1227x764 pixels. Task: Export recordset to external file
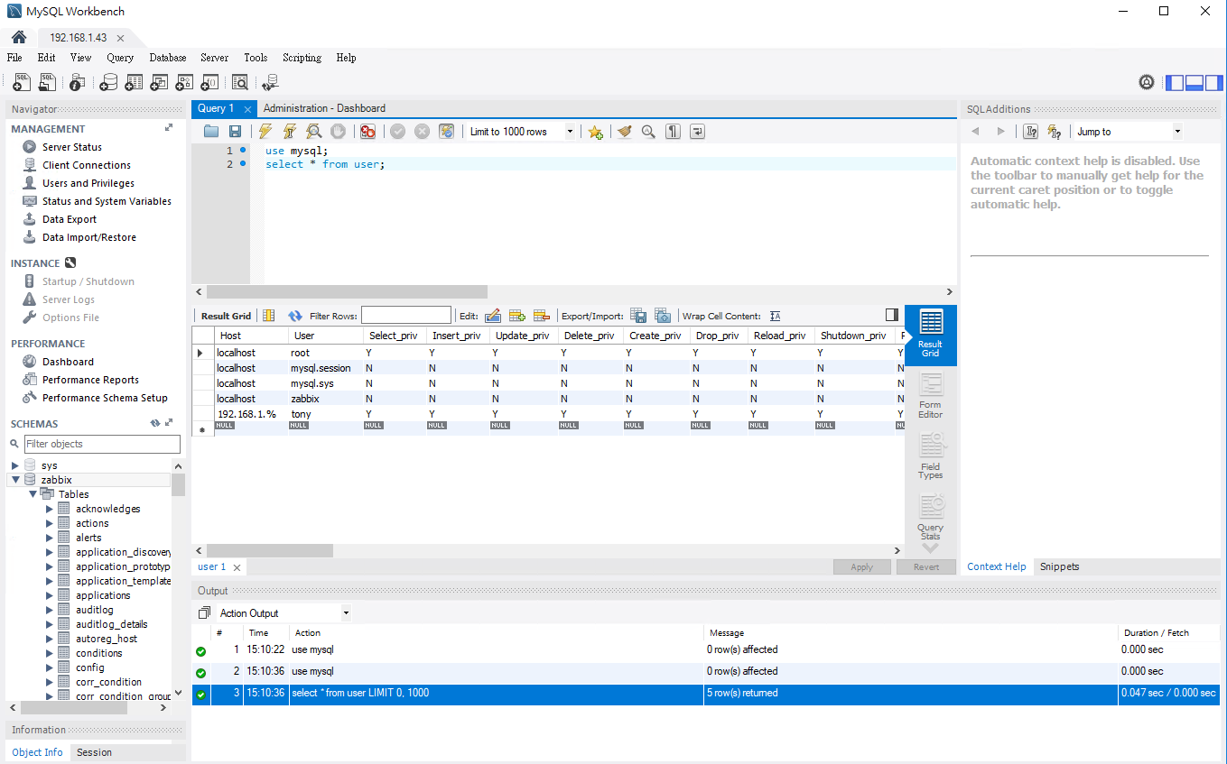[638, 316]
